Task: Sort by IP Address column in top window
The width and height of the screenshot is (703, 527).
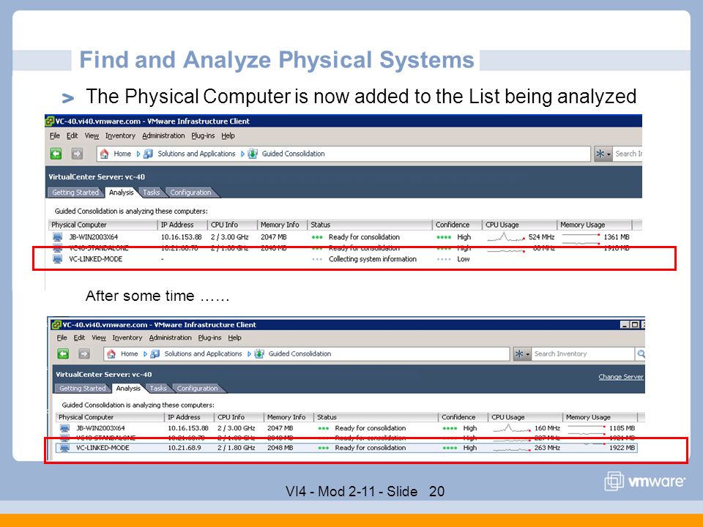Action: pos(183,225)
